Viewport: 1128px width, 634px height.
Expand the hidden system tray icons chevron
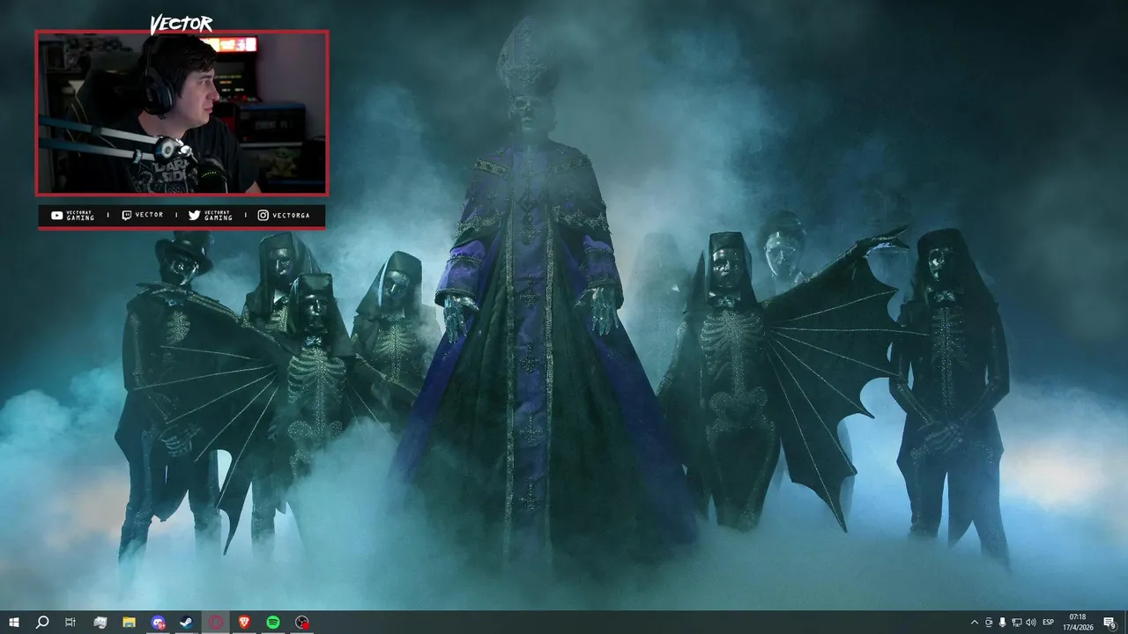point(974,623)
